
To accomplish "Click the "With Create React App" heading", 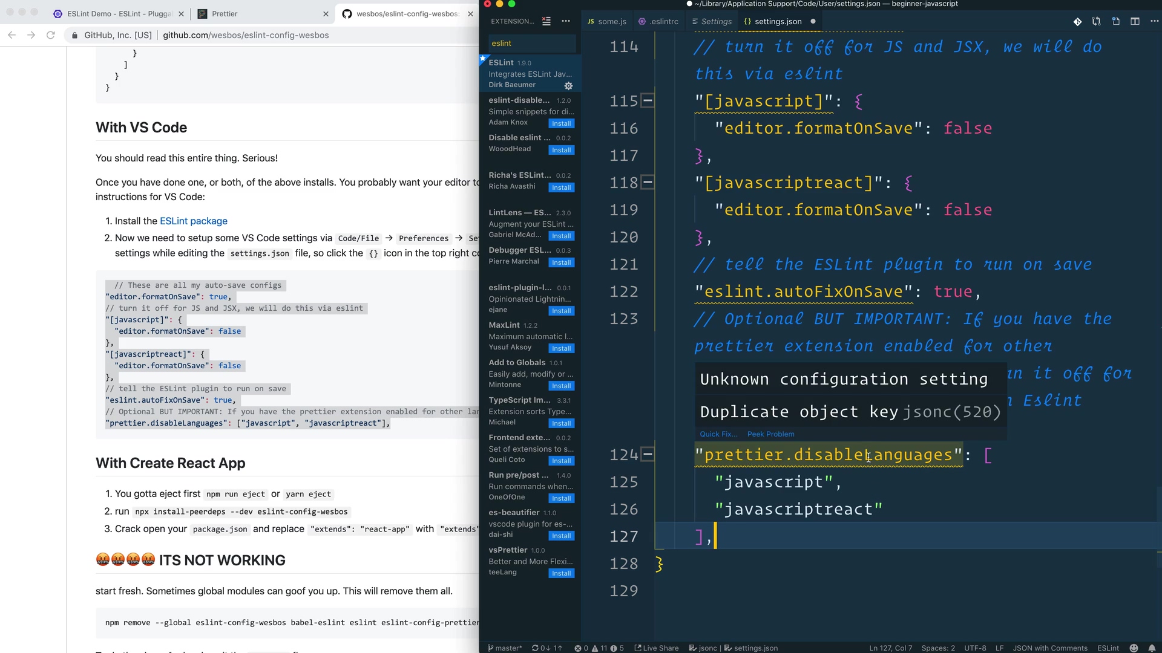I will [x=170, y=463].
